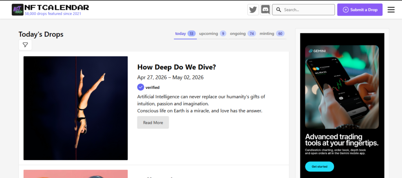Click the verified checkmark badge

coord(141,87)
